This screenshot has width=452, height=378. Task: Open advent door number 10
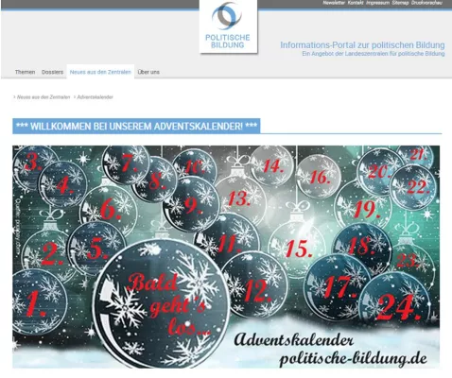click(x=196, y=166)
